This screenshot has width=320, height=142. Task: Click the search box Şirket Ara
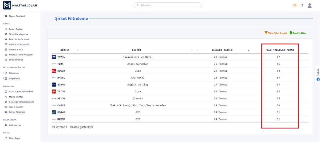[168, 5]
